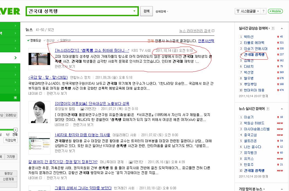Click the 29면2단 newspaper page icon

click(82, 109)
